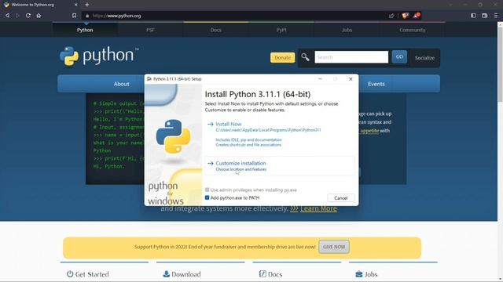Screen dimensions: 503x282
Task: Click the Download heading link
Action: (x=186, y=274)
